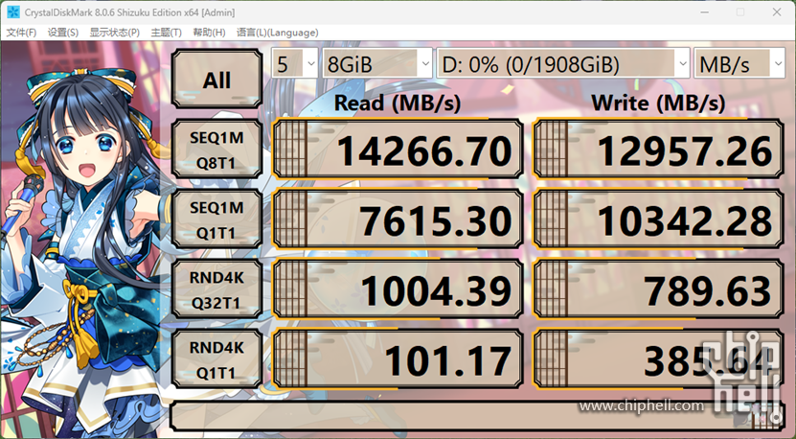Image resolution: width=796 pixels, height=439 pixels.
Task: Click the Write (MB/s) column header
Action: 658,104
